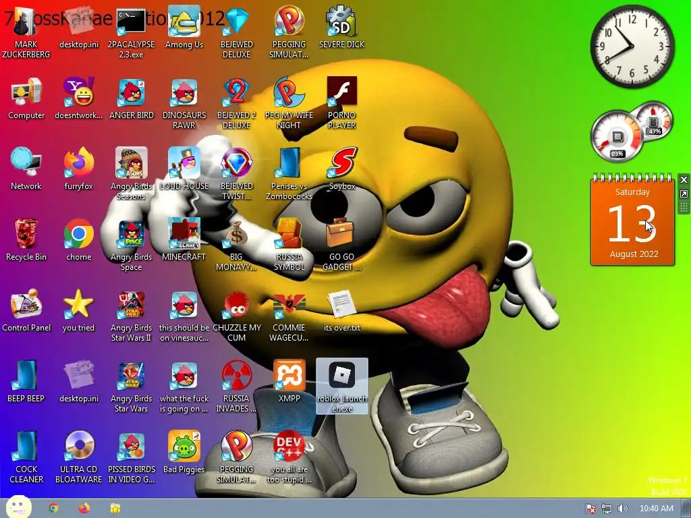Select the Recycle Bin
Viewport: 691px width, 518px height.
click(x=26, y=240)
